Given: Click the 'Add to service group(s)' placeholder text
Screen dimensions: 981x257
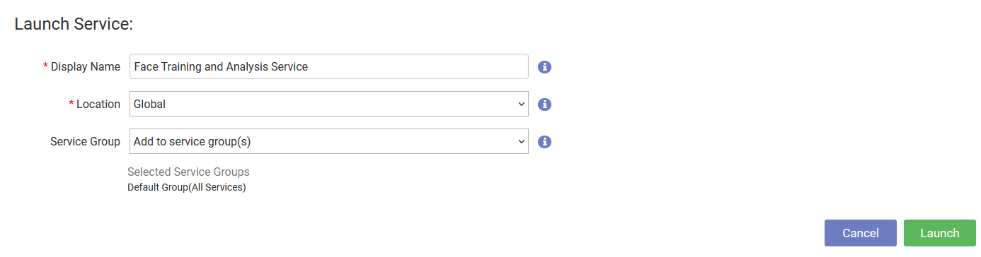Looking at the screenshot, I should coord(193,141).
